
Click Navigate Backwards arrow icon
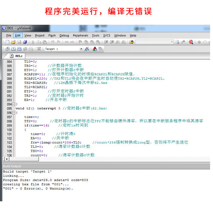[66, 42]
